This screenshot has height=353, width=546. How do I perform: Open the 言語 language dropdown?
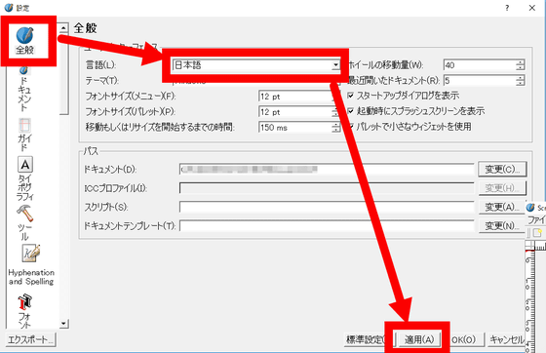pyautogui.click(x=255, y=65)
